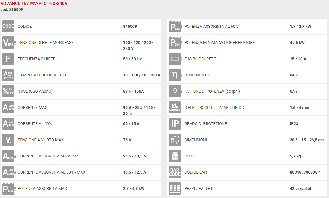Click the IP23 protection value
The width and height of the screenshot is (329, 198).
click(x=294, y=124)
